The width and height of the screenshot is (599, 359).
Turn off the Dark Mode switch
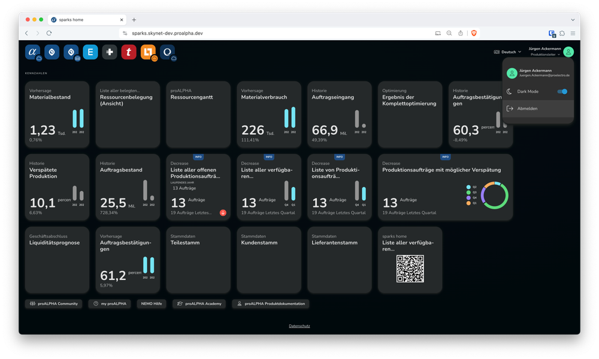(x=562, y=91)
